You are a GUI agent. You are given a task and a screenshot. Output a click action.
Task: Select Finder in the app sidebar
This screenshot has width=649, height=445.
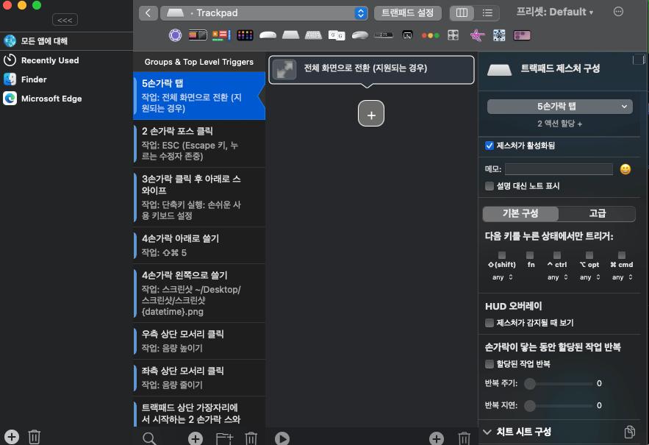pyautogui.click(x=35, y=79)
